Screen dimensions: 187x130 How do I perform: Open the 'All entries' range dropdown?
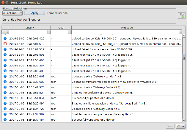point(12,13)
